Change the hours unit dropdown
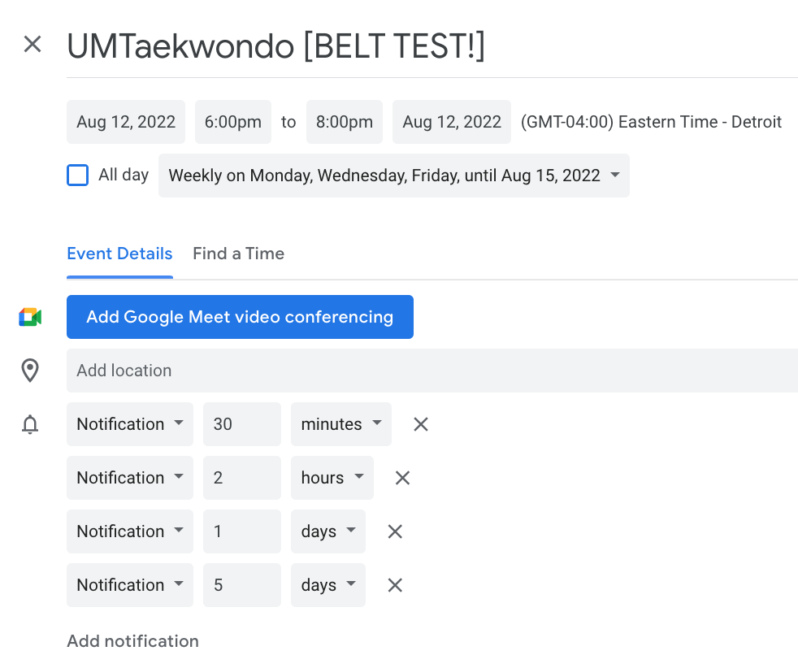 [x=332, y=478]
